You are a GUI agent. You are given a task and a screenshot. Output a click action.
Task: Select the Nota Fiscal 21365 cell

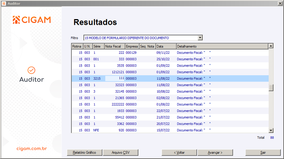[x=115, y=98]
